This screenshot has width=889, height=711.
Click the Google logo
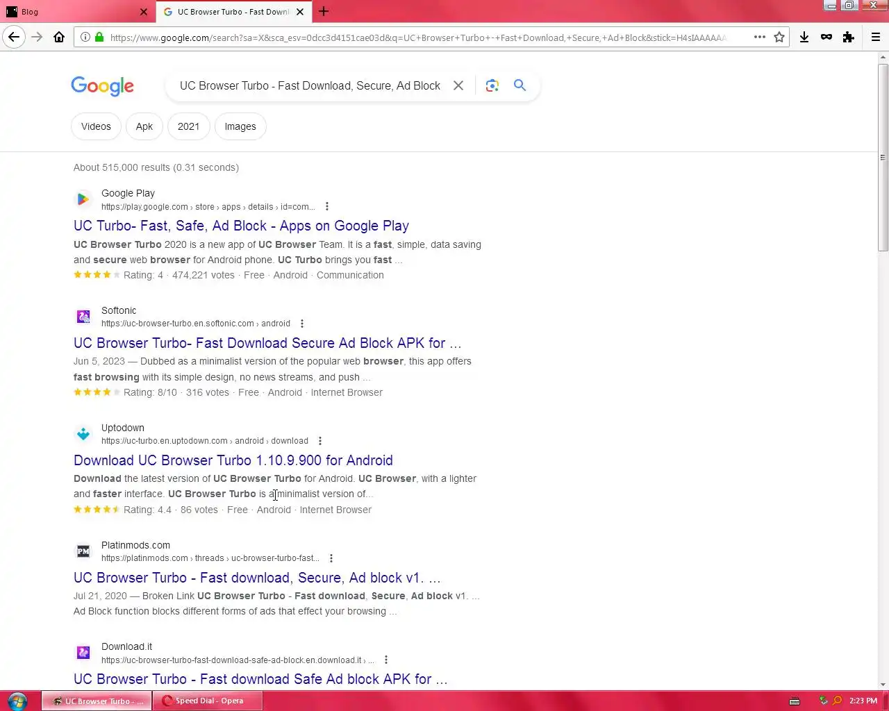click(x=102, y=86)
